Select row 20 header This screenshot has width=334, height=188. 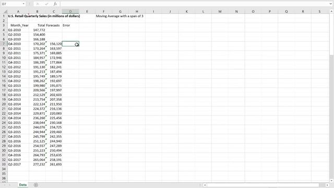4,104
